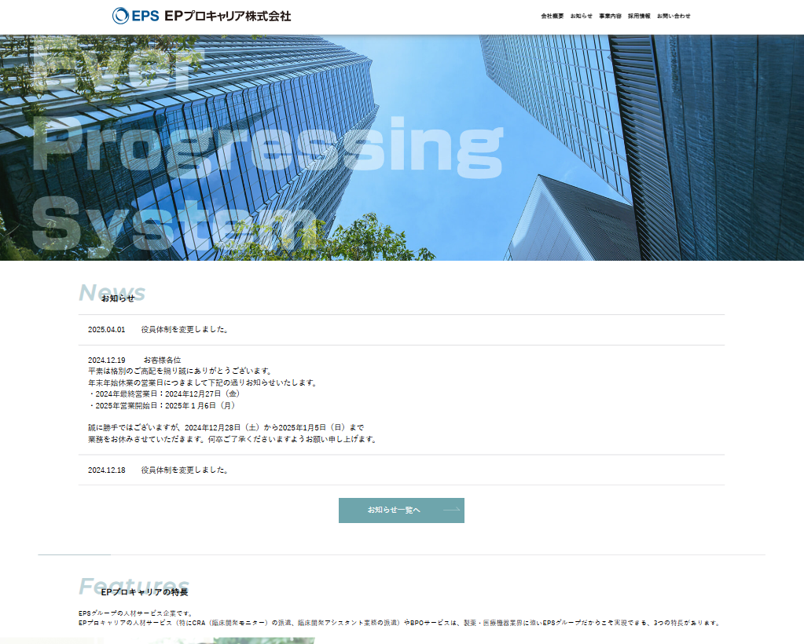The height and width of the screenshot is (644, 804).
Task: Open the お知らせ navigation menu item
Action: 582,15
